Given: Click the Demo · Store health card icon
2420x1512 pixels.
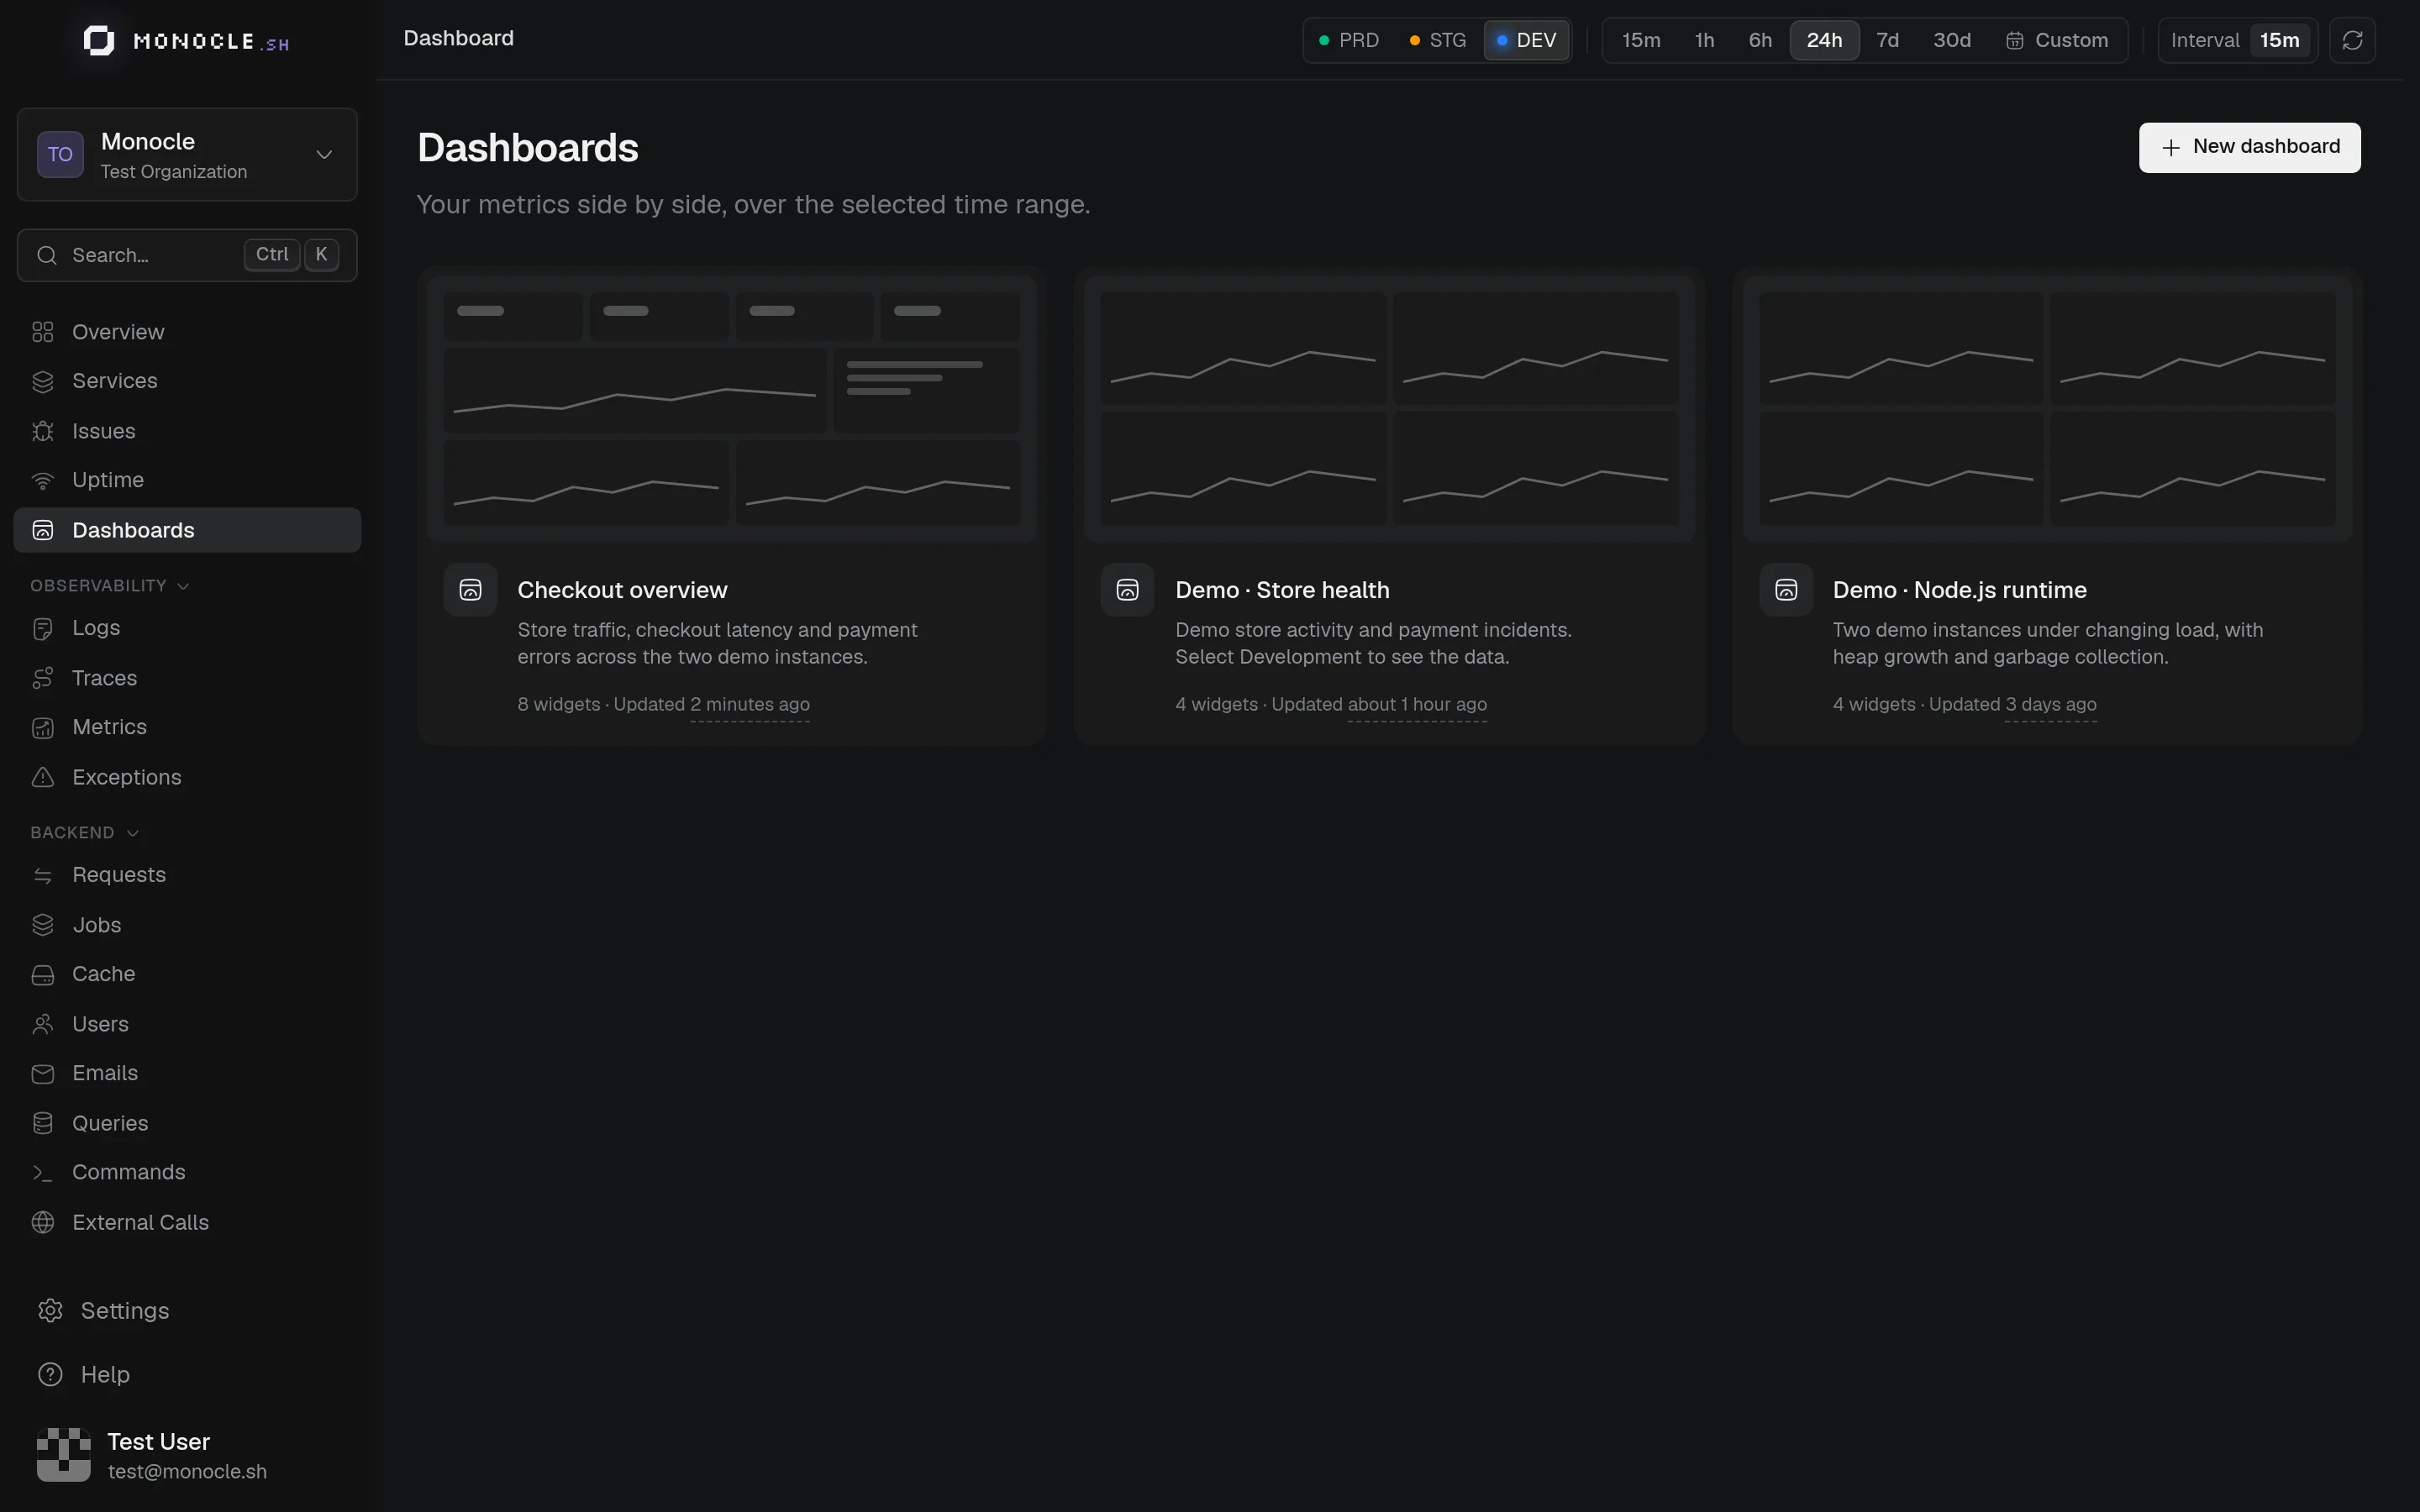Looking at the screenshot, I should pyautogui.click(x=1127, y=590).
